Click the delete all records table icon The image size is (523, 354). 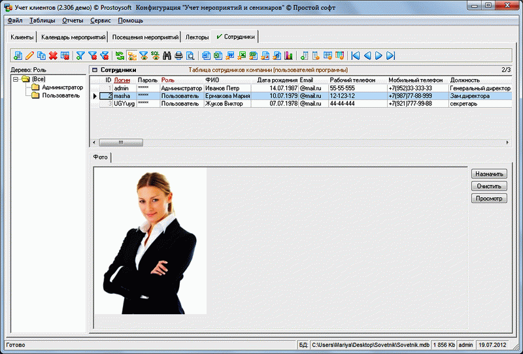(x=65, y=56)
